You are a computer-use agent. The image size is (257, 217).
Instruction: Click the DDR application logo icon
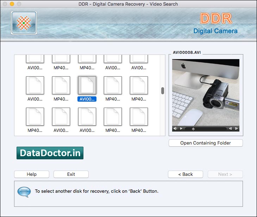click(x=24, y=23)
